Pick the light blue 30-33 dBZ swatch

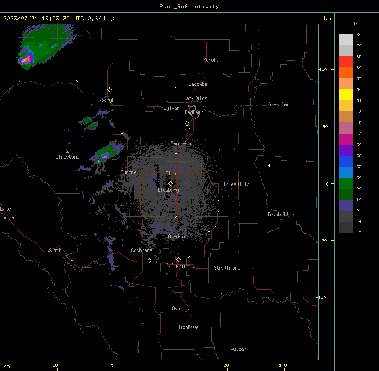pyautogui.click(x=346, y=172)
